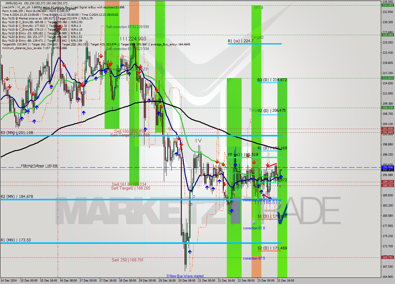Viewport: 395px width, 284px height.
Task: Click the 'R2 (MN) | 184.678' monthly label
Action: (x=17, y=197)
